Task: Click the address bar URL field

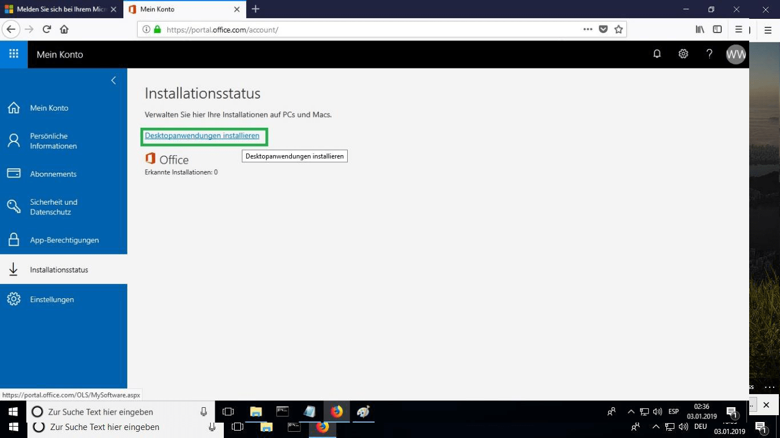Action: tap(365, 30)
